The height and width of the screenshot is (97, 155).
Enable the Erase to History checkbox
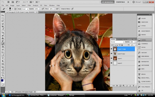click(x=60, y=9)
